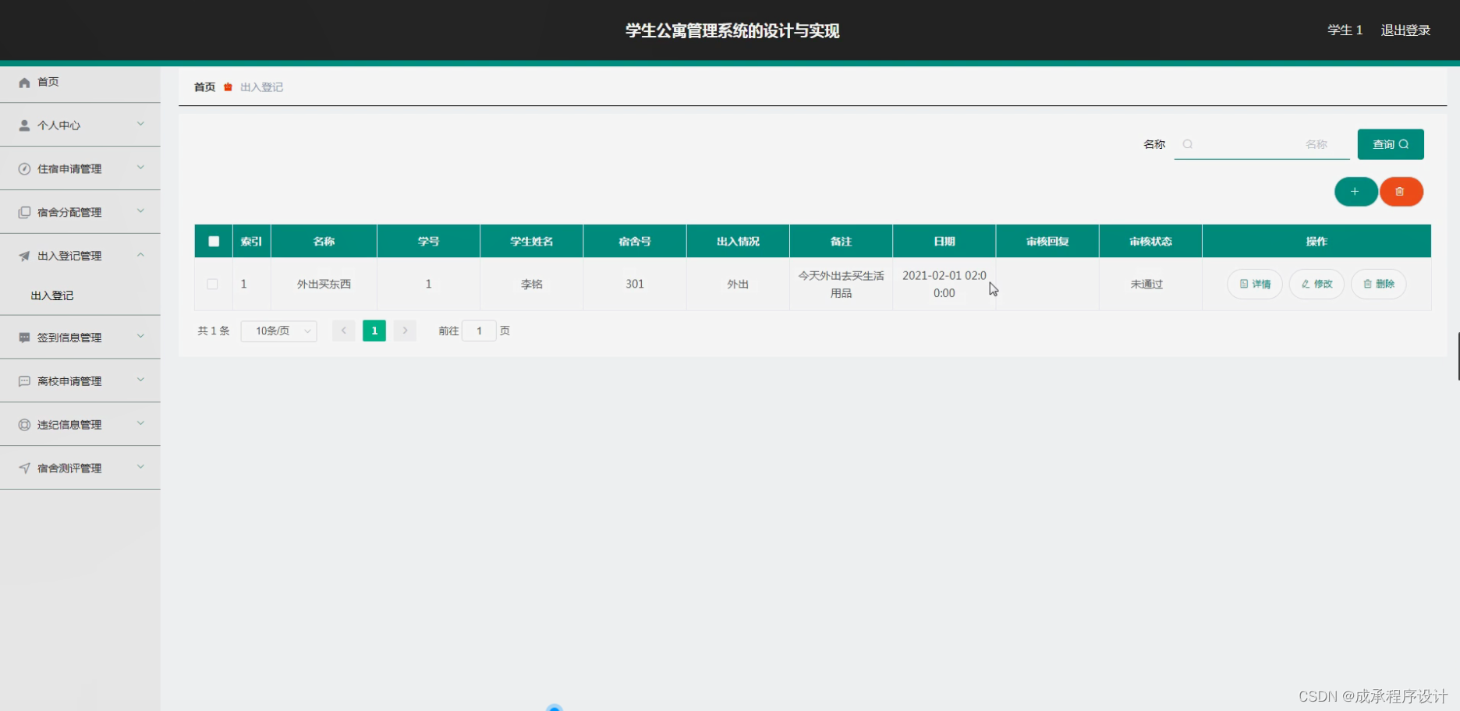Image resolution: width=1460 pixels, height=711 pixels.
Task: Click the orange trash icon for batch delete
Action: pyautogui.click(x=1401, y=191)
